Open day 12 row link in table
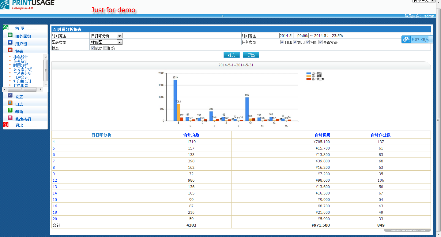Viewport: 441px width, 237px height. coord(55,180)
